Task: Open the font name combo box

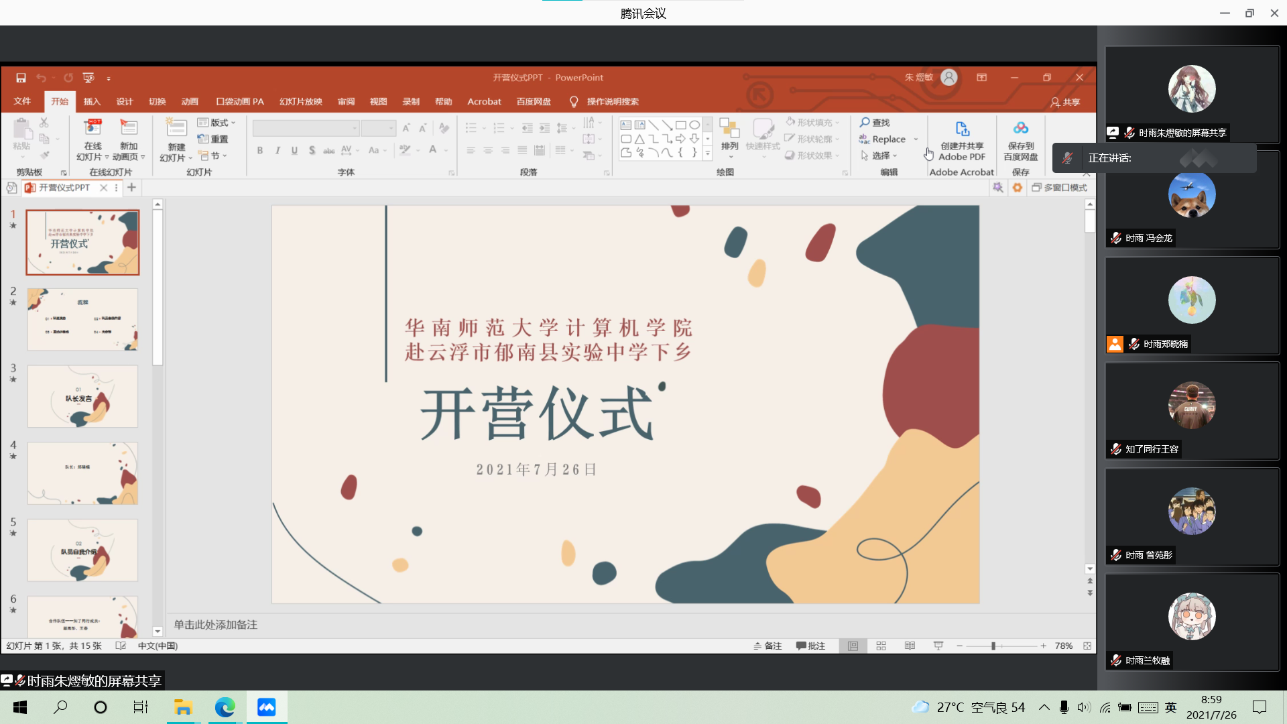Action: [306, 128]
